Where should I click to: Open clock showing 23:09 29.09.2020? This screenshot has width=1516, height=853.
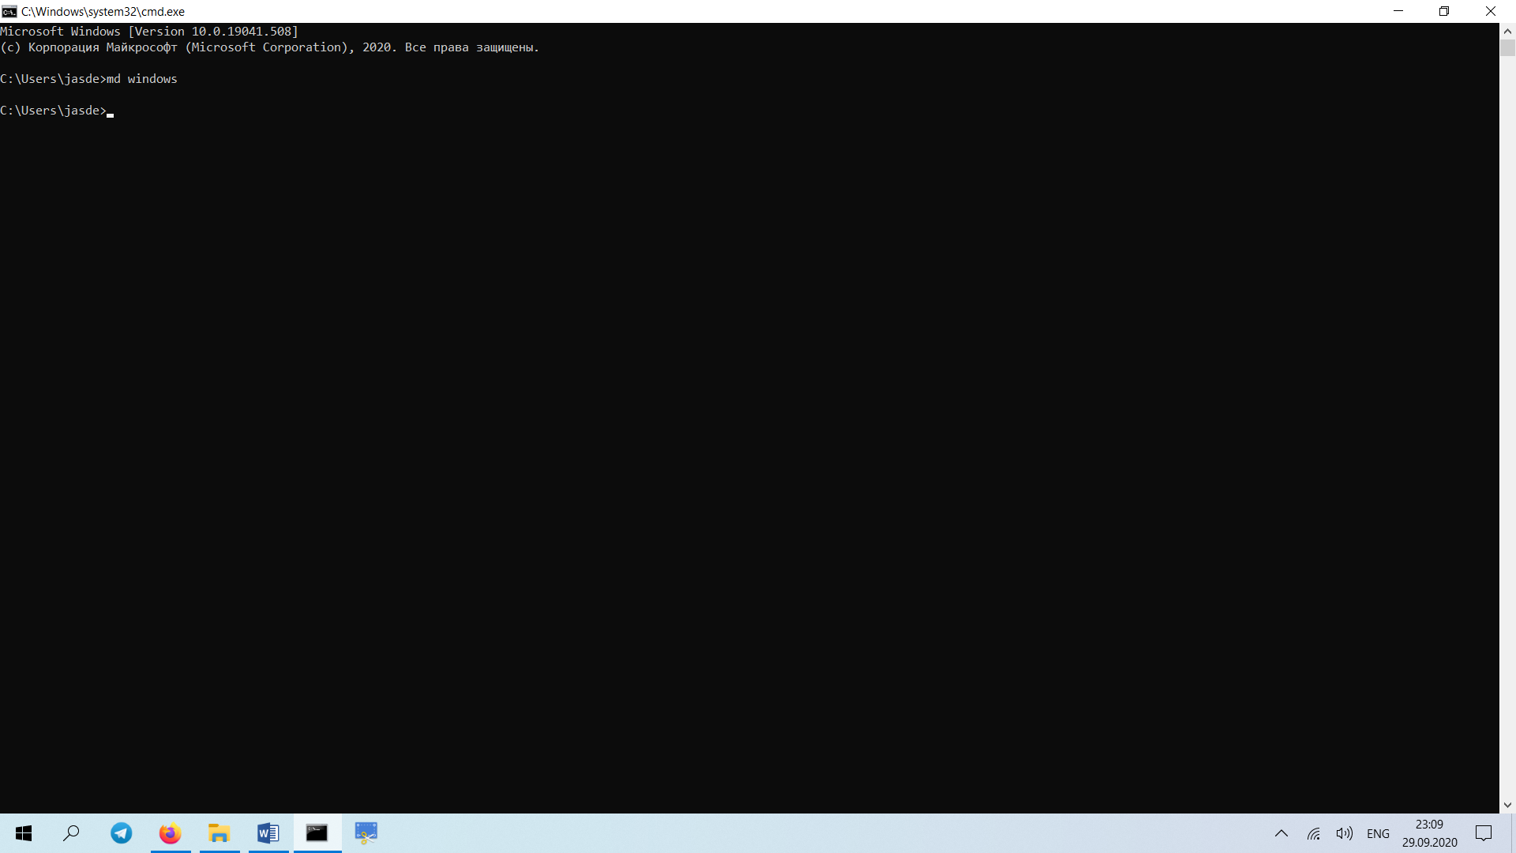tap(1429, 833)
